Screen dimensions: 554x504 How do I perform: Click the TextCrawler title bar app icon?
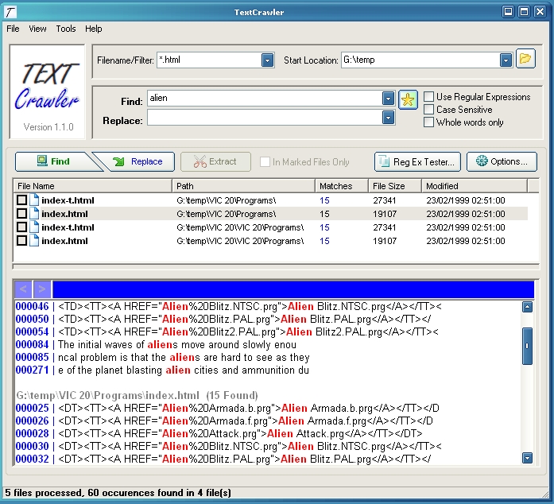click(x=10, y=11)
